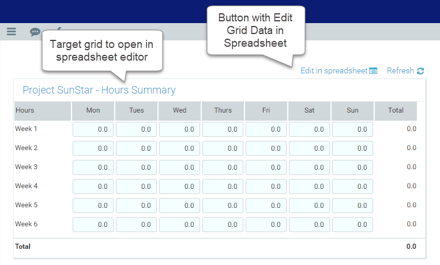Select the Week 6 Sat hours field
This screenshot has width=440, height=265.
point(310,225)
